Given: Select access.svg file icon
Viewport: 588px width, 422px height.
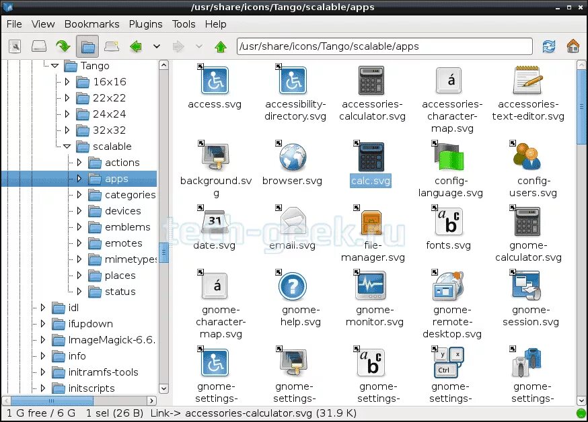Looking at the screenshot, I should [x=215, y=80].
